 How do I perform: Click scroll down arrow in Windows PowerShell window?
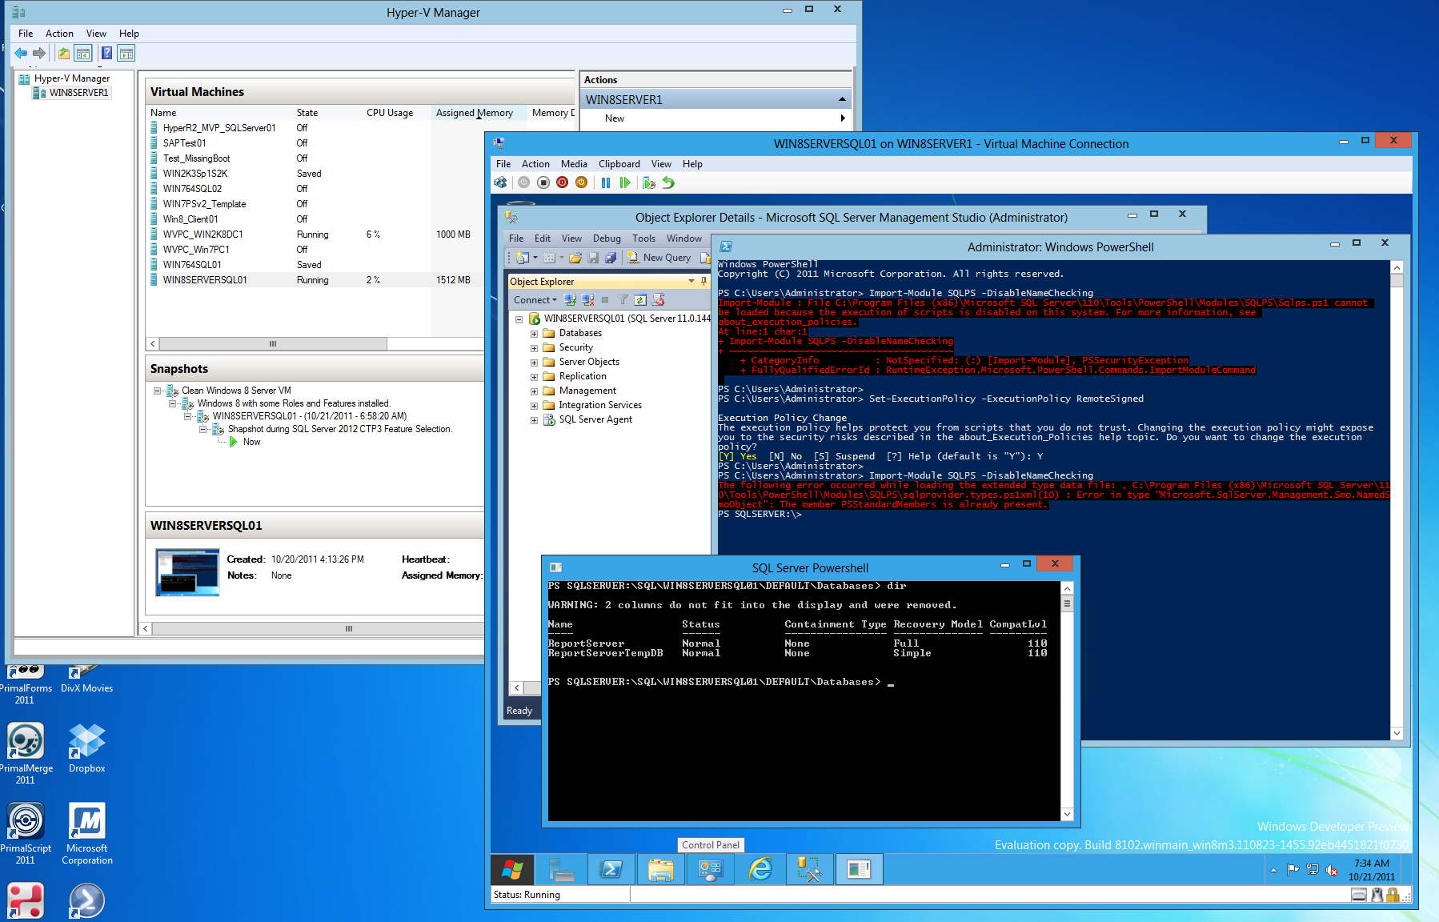[x=1397, y=733]
